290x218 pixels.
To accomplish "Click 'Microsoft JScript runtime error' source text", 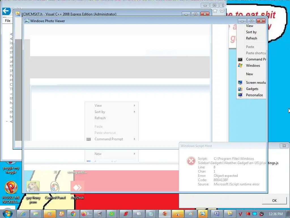I will (x=236, y=184).
